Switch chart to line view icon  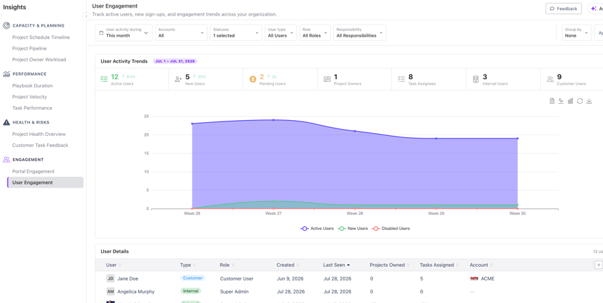point(561,101)
